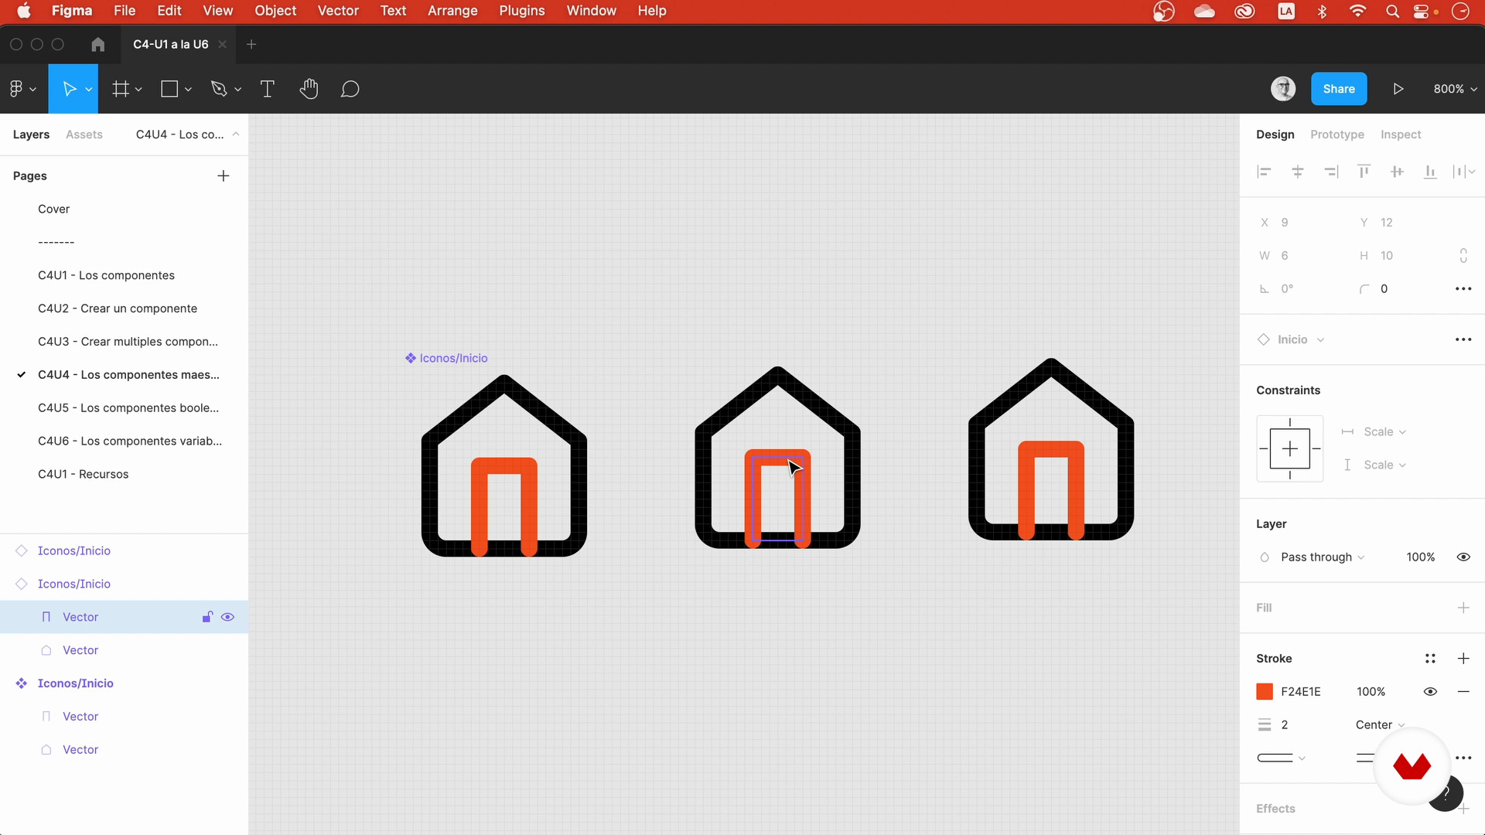Toggle stroke F24E1E visibility eye
The height and width of the screenshot is (835, 1485).
1430,692
